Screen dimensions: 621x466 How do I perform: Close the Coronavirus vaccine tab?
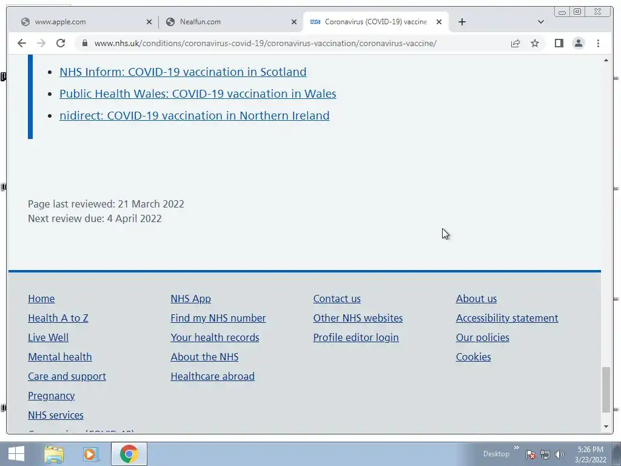(x=439, y=22)
